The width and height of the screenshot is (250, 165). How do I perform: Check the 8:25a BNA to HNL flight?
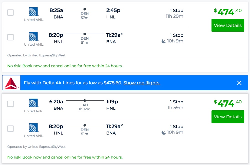tap(10, 12)
